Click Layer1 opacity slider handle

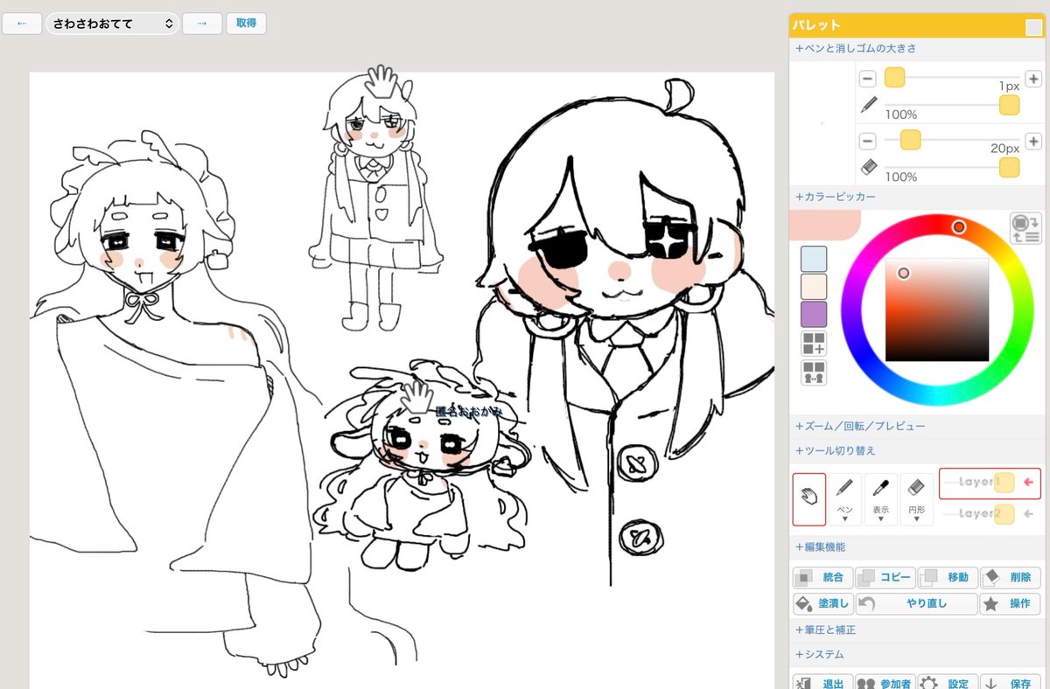tap(1004, 483)
